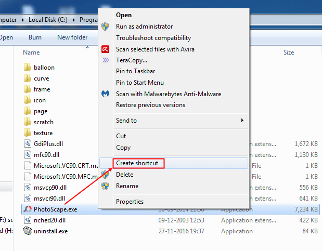Screen dimensions: 322x251
Task: Click Local Disk (C:) in the address bar
Action: [48, 20]
